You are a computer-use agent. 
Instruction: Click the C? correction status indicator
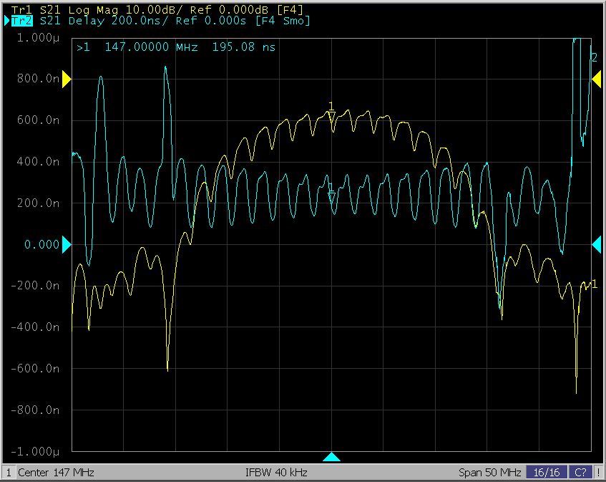[x=580, y=473]
